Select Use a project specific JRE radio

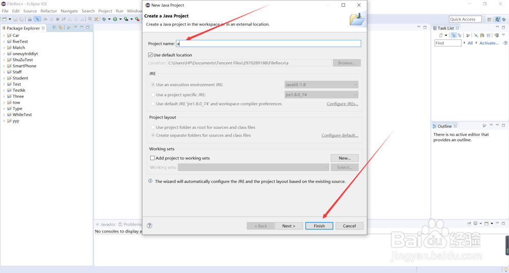coord(153,95)
